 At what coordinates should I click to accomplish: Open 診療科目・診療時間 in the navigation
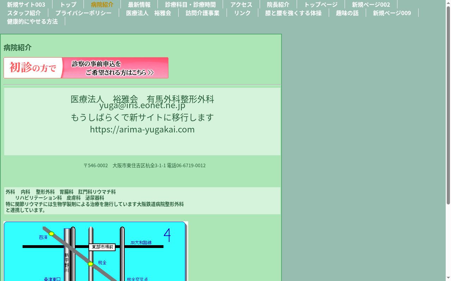pos(190,5)
